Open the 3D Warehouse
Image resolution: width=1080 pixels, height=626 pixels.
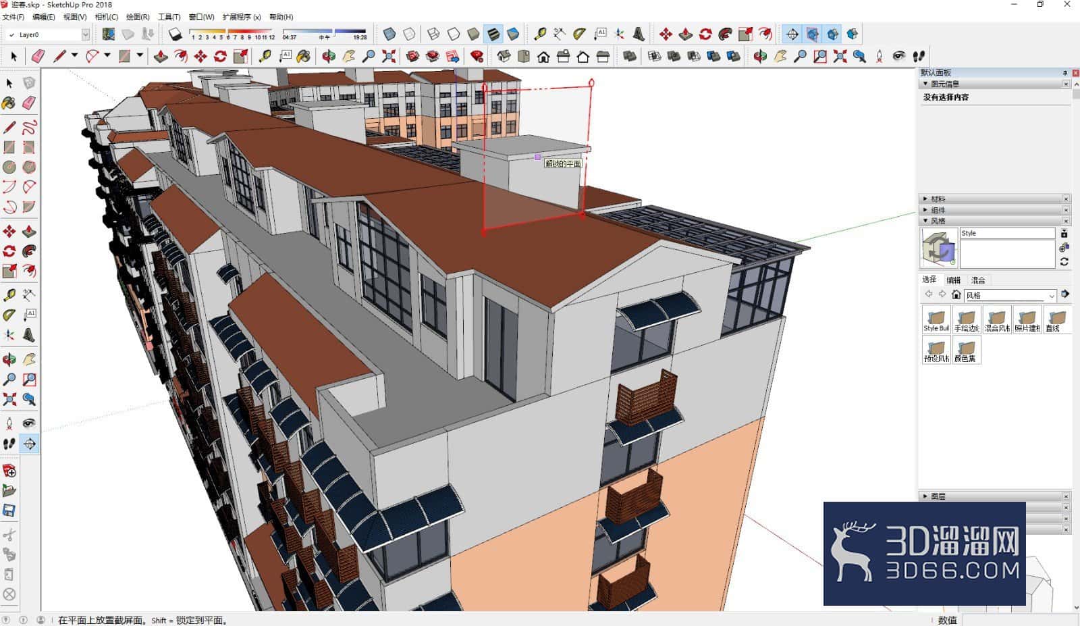click(x=413, y=56)
